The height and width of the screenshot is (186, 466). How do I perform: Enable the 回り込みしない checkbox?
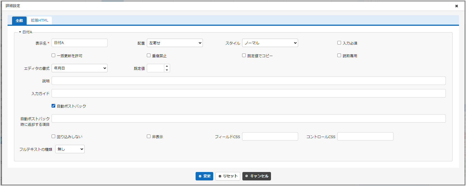[53, 136]
